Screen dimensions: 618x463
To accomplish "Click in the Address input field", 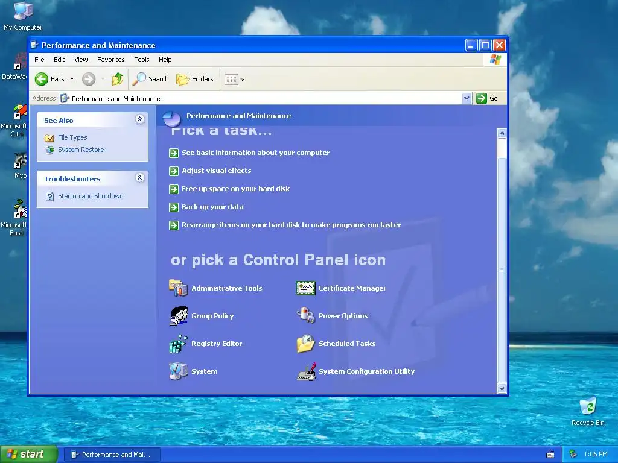I will [x=261, y=98].
